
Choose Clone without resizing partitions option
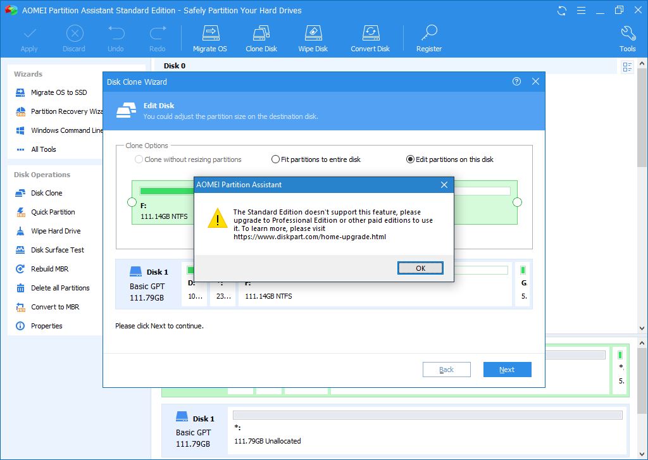[139, 159]
